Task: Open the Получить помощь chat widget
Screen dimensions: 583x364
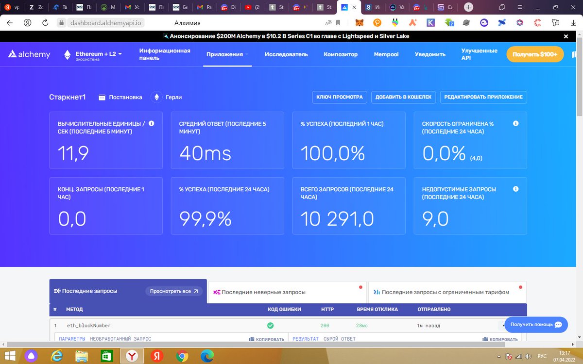Action: pyautogui.click(x=536, y=324)
